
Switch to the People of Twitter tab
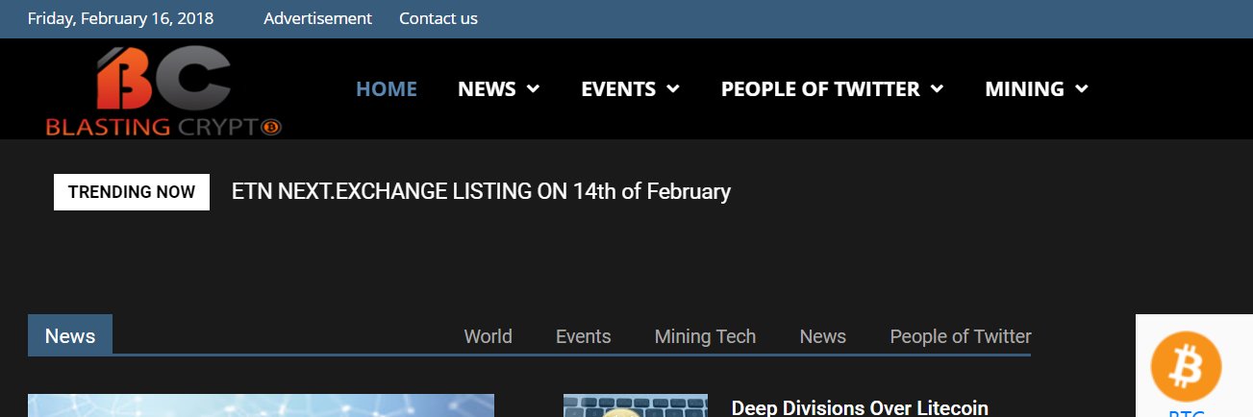[961, 336]
